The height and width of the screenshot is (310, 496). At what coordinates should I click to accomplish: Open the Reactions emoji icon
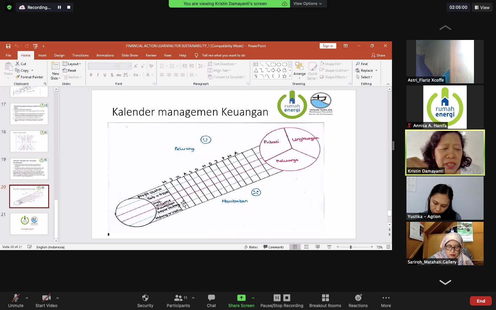[358, 298]
